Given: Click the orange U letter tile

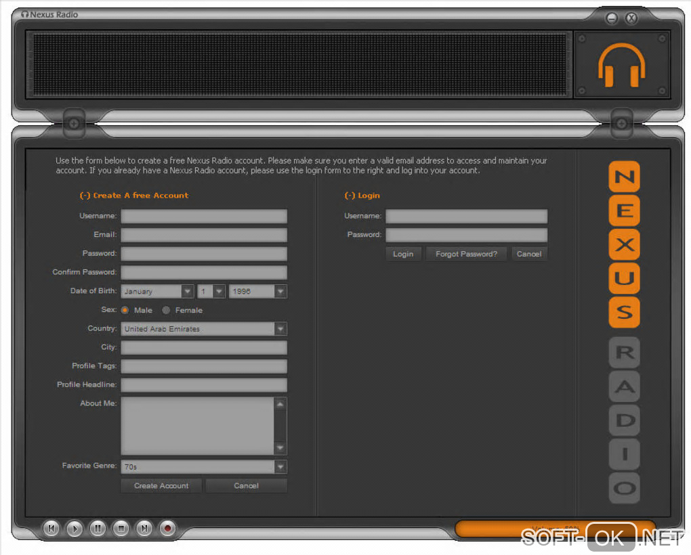Looking at the screenshot, I should (x=625, y=278).
